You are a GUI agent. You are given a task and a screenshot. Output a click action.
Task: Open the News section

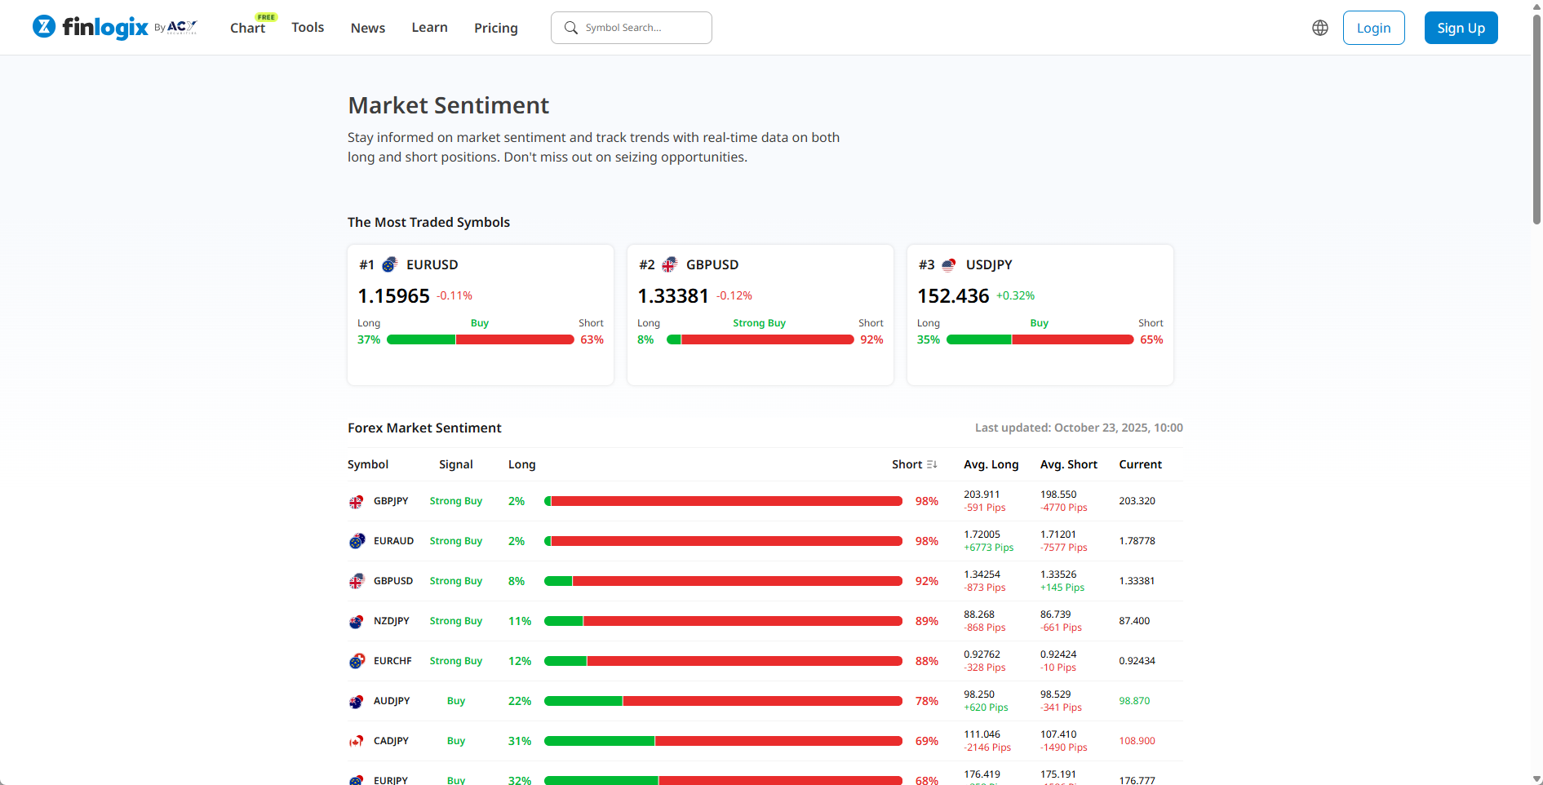[x=367, y=28]
